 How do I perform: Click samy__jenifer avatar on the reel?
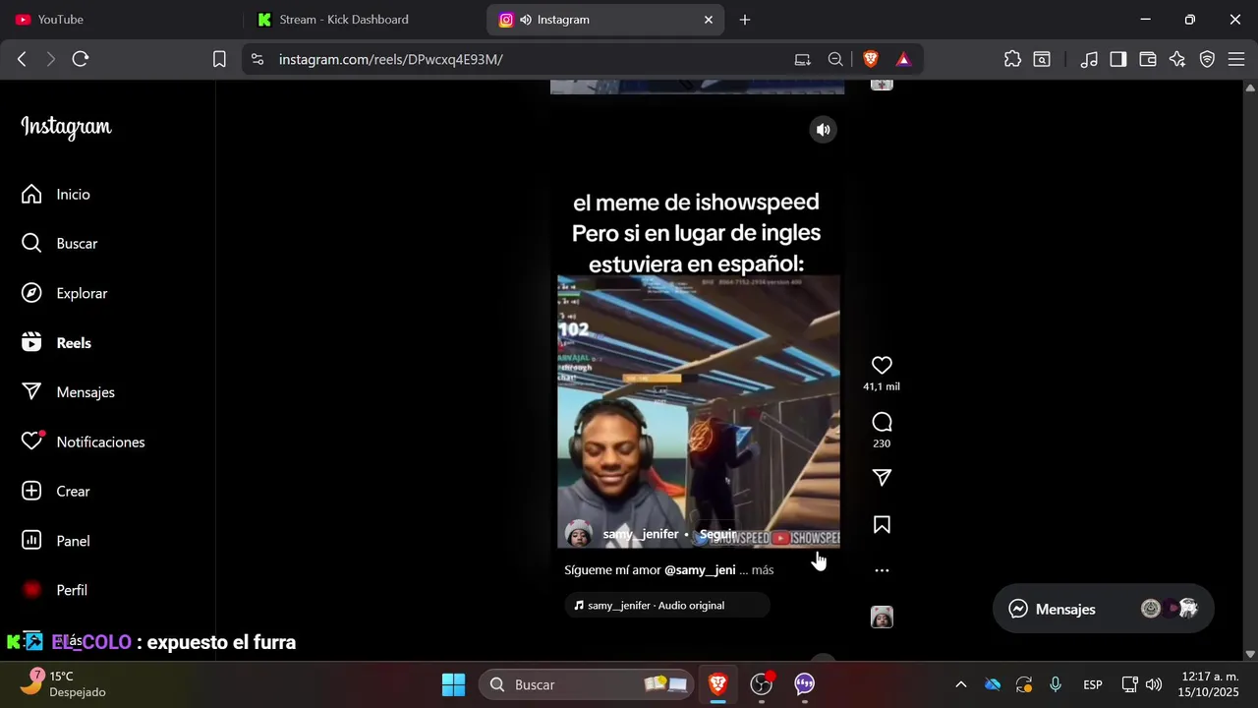(x=579, y=534)
